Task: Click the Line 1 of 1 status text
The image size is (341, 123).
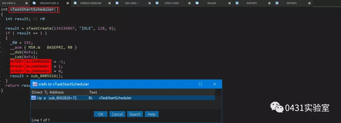Action: (x=41, y=120)
